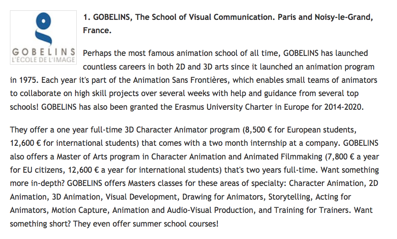Click the "8,500 €" tuition price

(257, 130)
